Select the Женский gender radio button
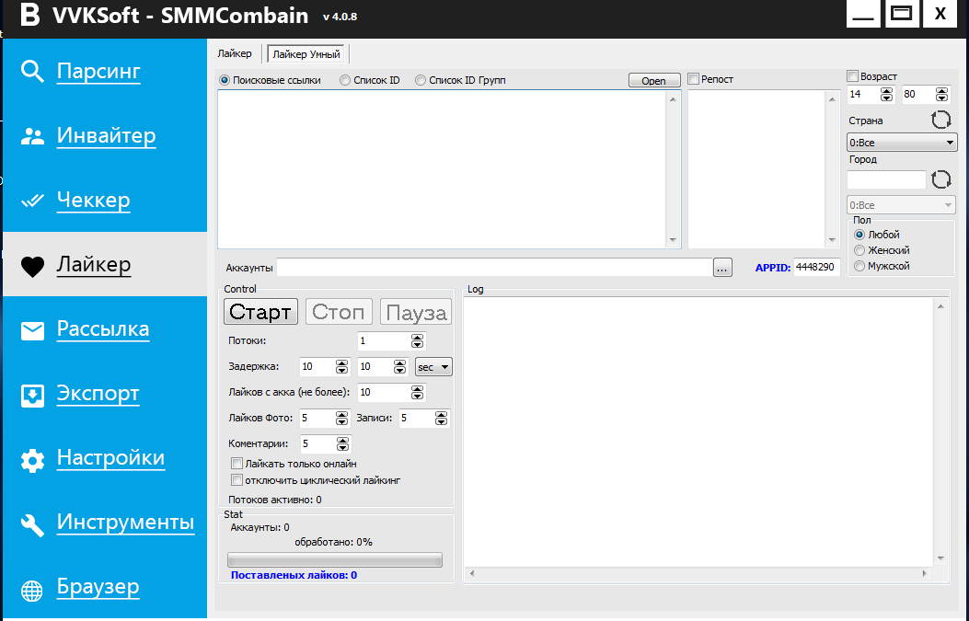This screenshot has width=969, height=621. (859, 250)
